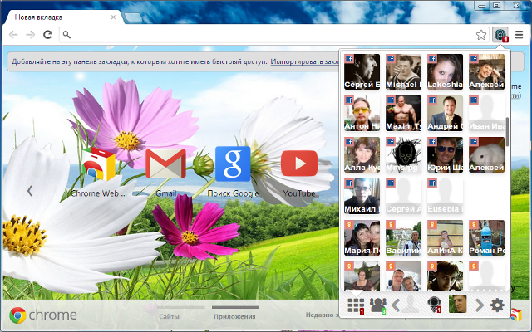The width and height of the screenshot is (532, 332).
Task: Go to previous account in popup bar
Action: point(396,305)
